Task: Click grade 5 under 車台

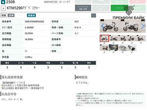Action: coord(89,68)
